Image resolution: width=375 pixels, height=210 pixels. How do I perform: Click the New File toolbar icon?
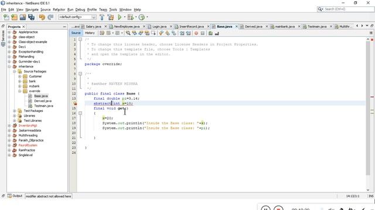(x=6, y=17)
